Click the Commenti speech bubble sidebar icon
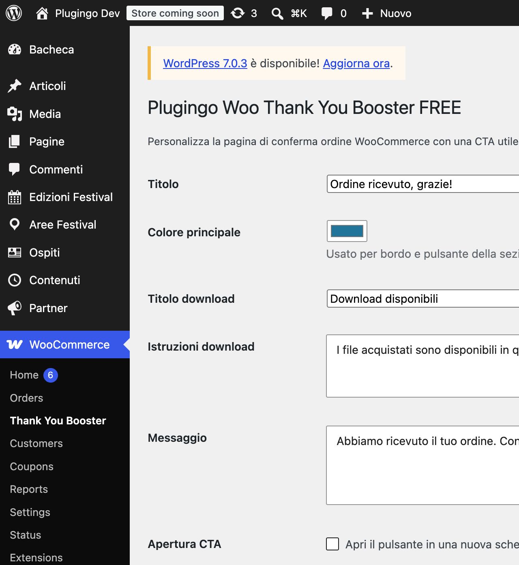Screen dimensions: 519x565 (15, 169)
